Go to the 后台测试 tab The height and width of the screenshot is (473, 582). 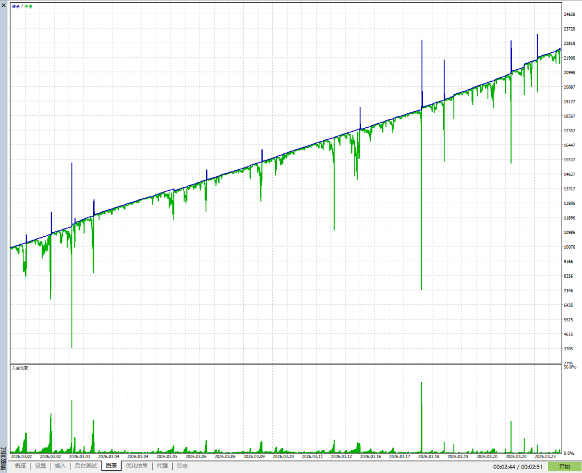coord(86,466)
